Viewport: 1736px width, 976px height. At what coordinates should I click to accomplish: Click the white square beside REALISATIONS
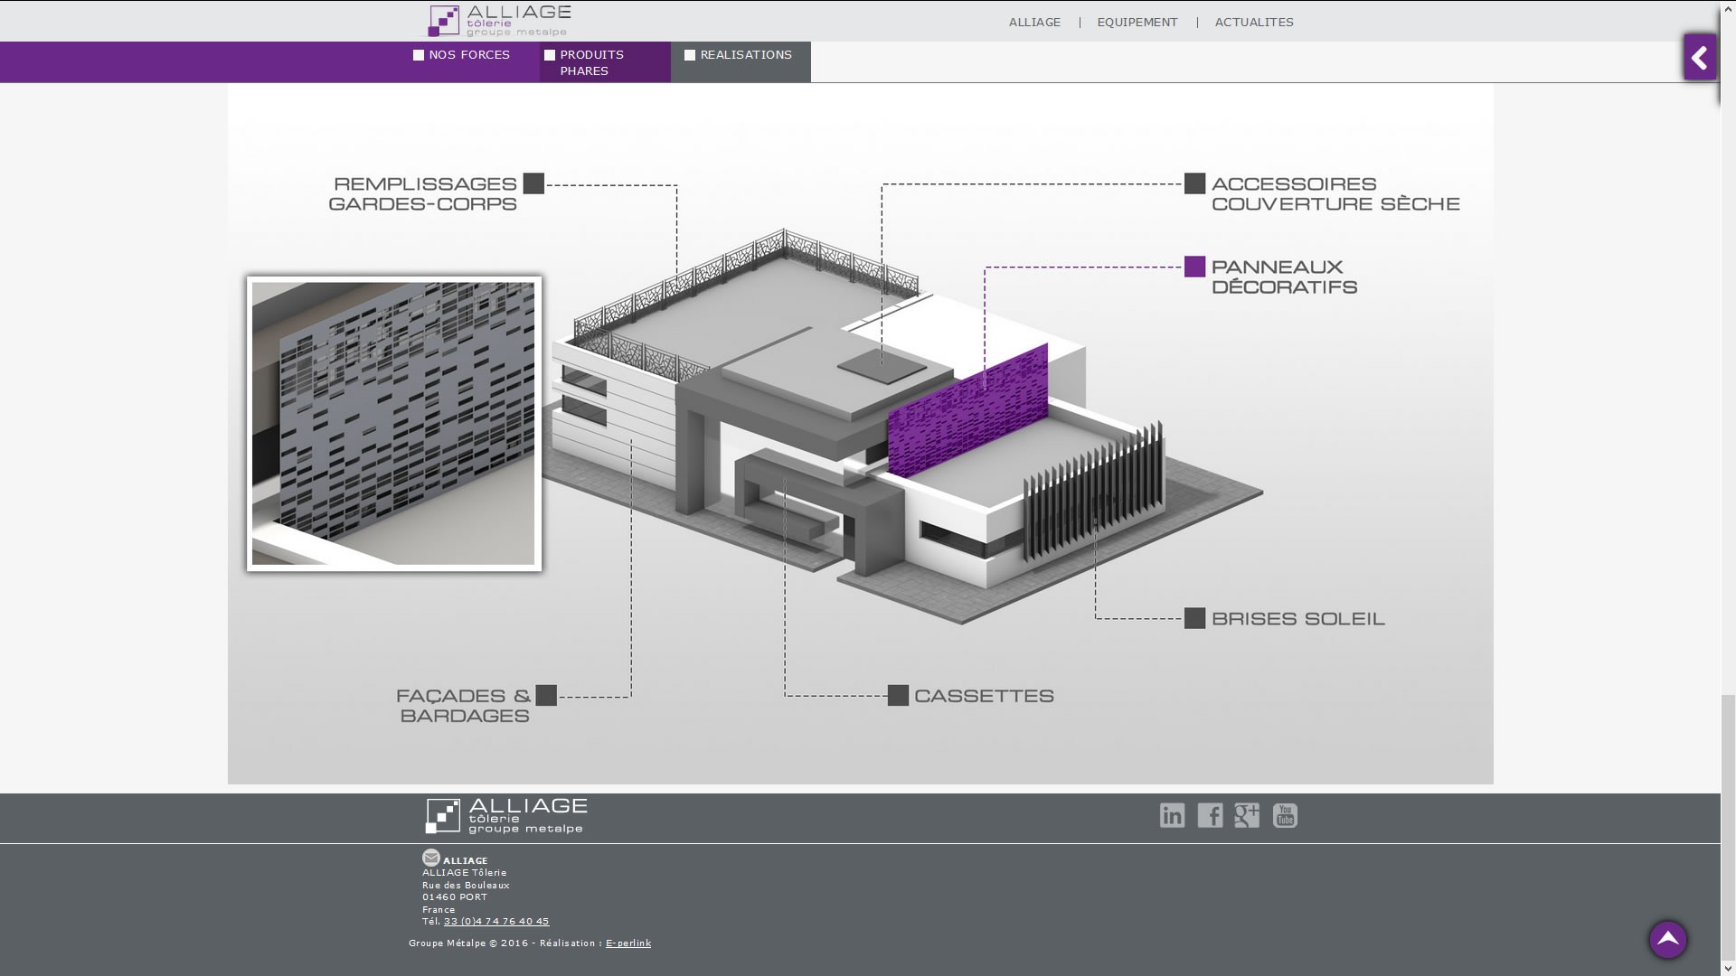[690, 55]
